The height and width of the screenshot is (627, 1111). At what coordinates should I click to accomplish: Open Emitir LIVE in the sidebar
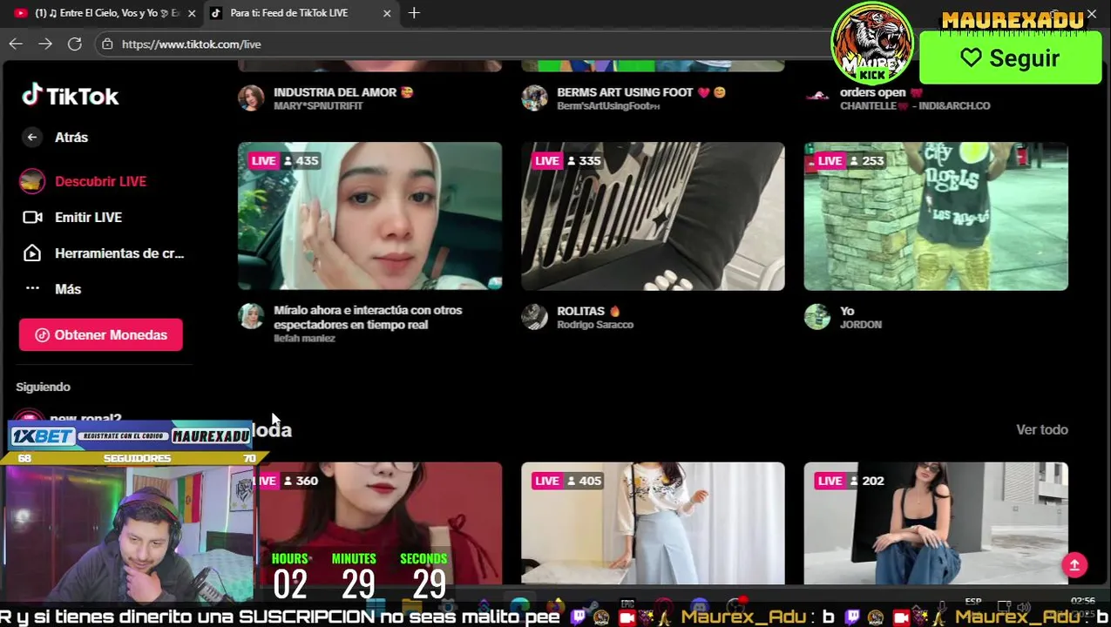[88, 217]
